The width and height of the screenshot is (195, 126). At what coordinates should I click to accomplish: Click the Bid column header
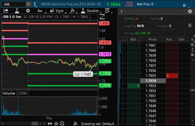[x=133, y=40]
